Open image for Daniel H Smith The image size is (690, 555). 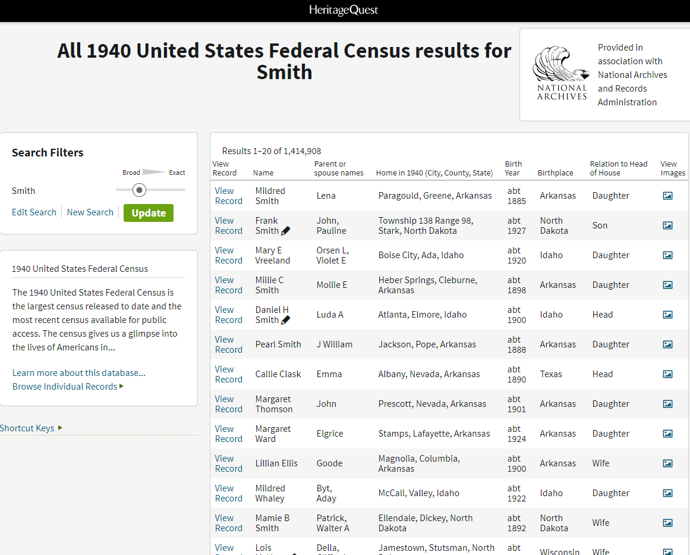pos(667,315)
